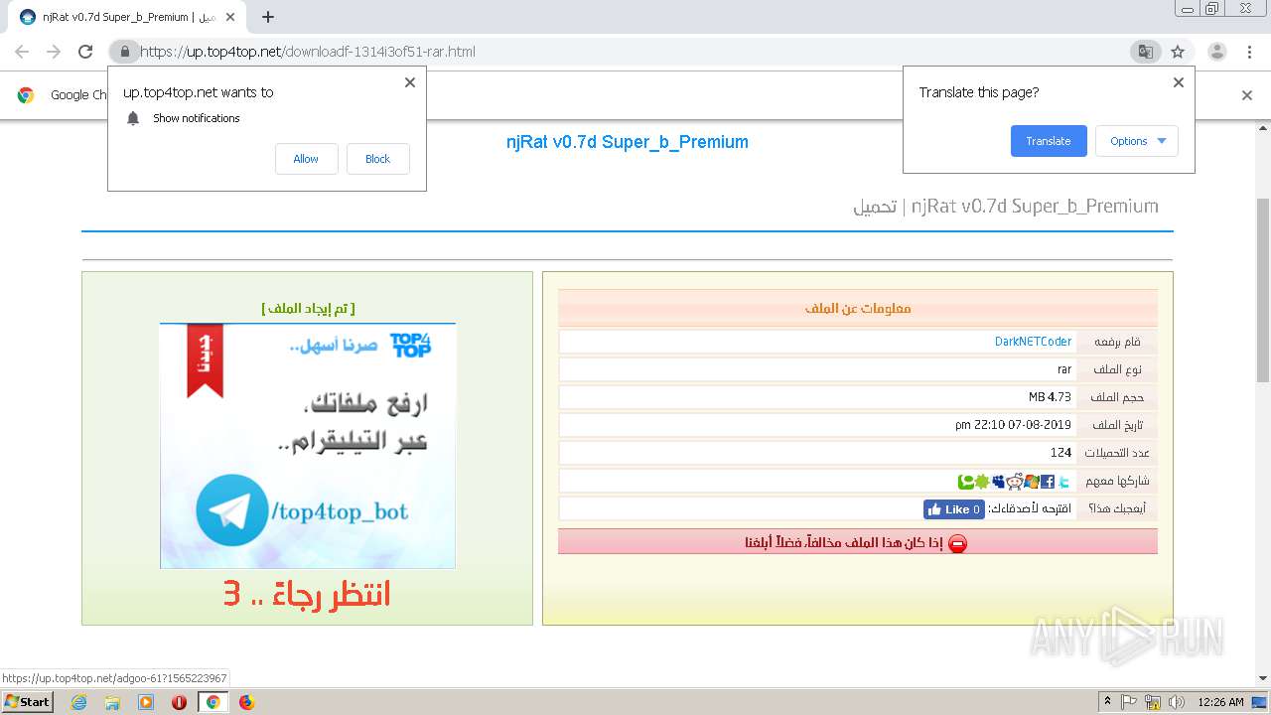Show hidden system tray icons
This screenshot has height=715, width=1271.
pyautogui.click(x=1107, y=702)
